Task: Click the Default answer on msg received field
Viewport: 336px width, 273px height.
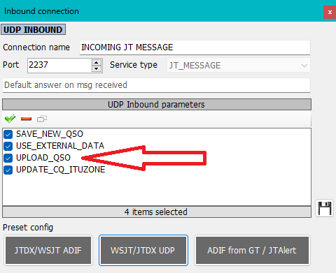Action: click(156, 85)
